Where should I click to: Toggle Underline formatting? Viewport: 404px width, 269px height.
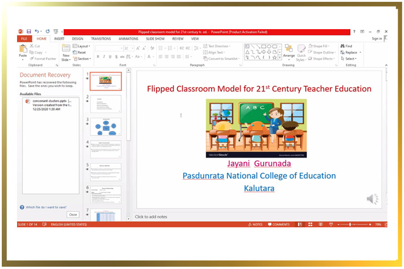(110, 56)
